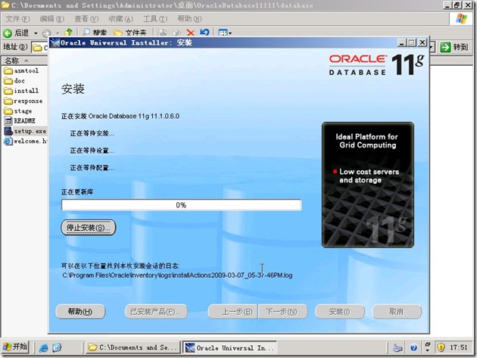Click the Oracle Installer title bar icon
The height and width of the screenshot is (358, 477).
pyautogui.click(x=55, y=42)
